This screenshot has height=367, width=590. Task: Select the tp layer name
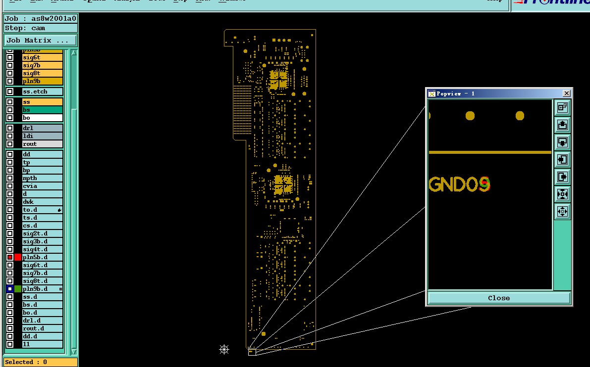click(x=42, y=162)
